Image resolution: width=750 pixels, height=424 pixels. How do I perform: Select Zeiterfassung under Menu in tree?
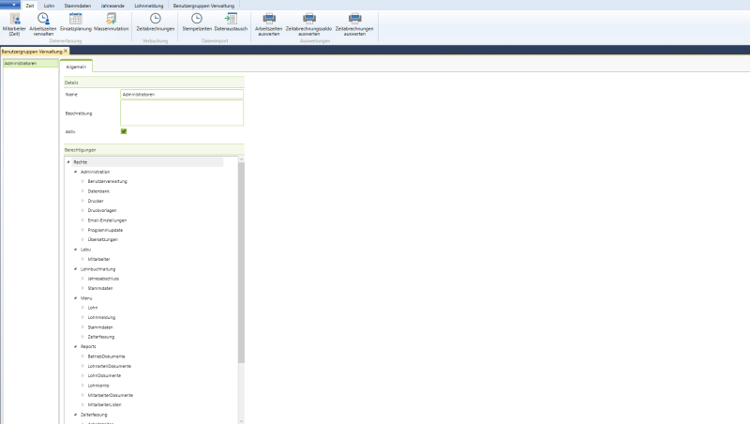pyautogui.click(x=101, y=337)
